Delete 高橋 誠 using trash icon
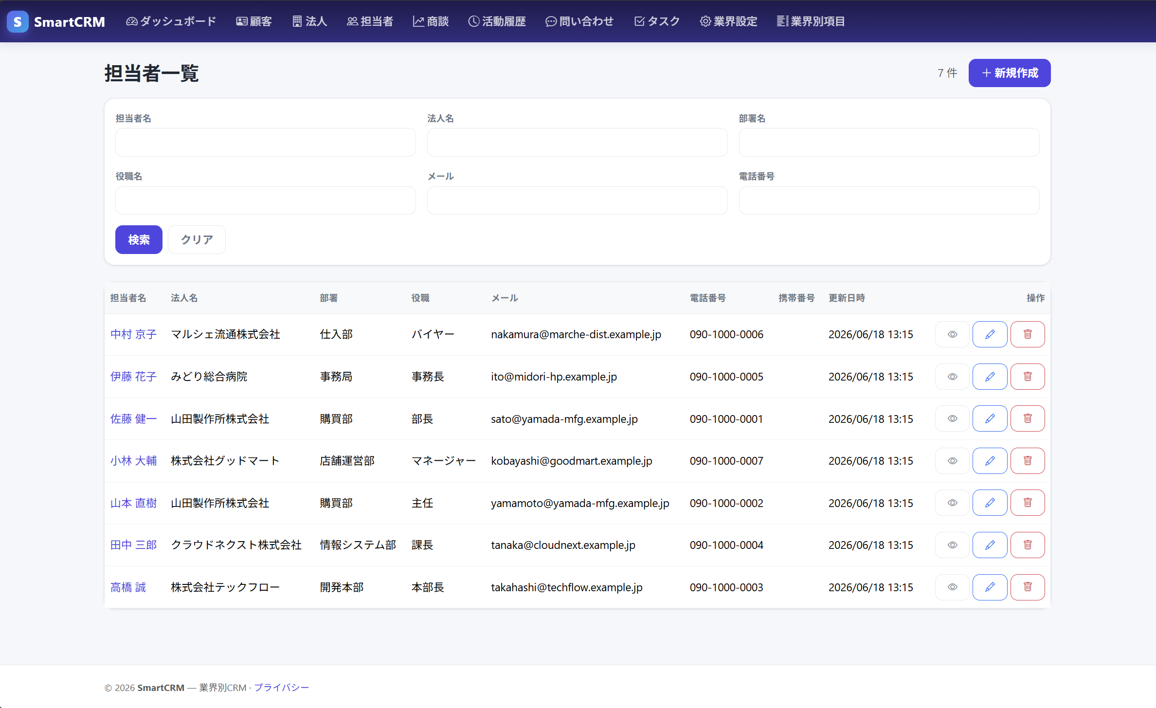Image resolution: width=1156 pixels, height=708 pixels. [1028, 587]
